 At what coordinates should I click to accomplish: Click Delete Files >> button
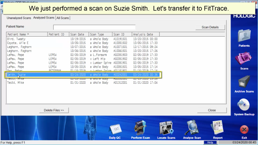coord(54,110)
